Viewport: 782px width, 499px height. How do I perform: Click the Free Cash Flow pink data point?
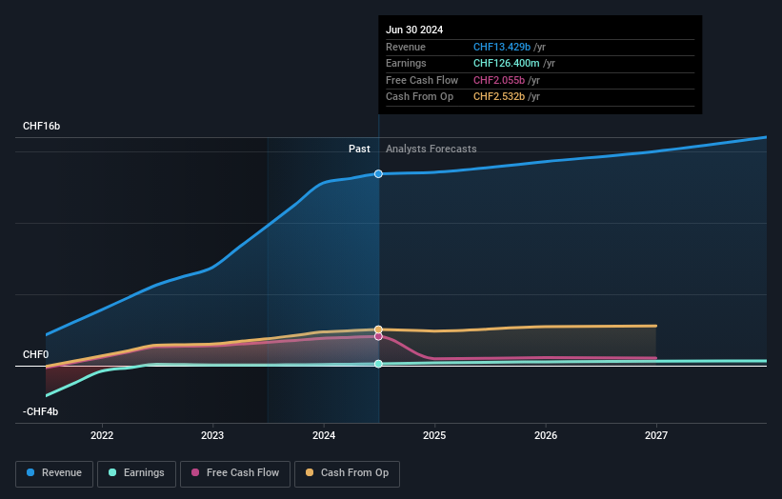tap(378, 336)
